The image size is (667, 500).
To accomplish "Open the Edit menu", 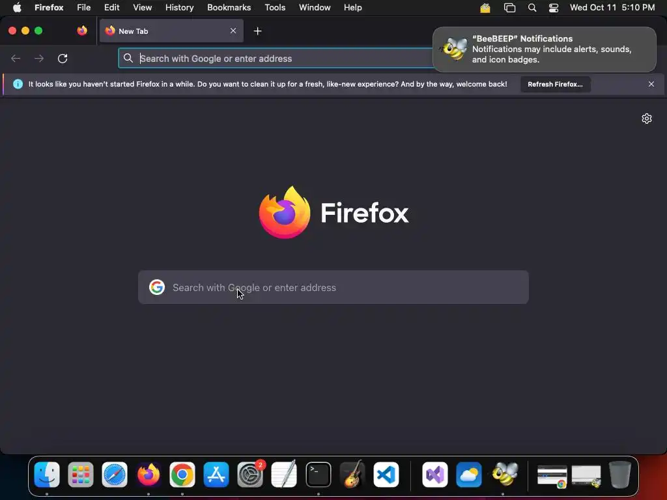I will point(112,7).
